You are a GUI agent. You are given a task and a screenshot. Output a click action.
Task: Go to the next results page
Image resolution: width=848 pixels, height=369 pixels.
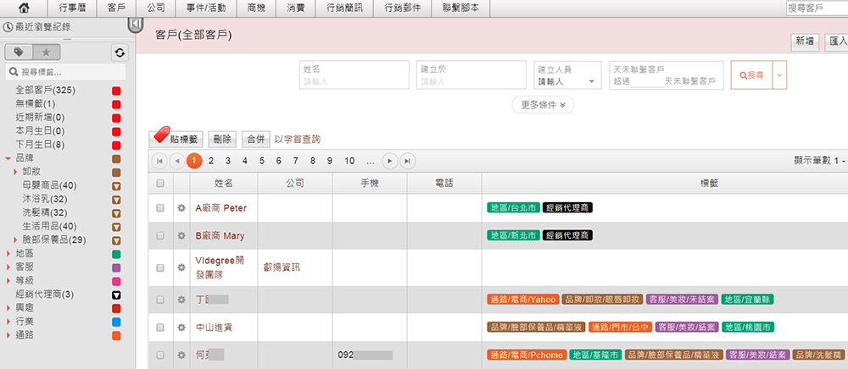tap(389, 161)
